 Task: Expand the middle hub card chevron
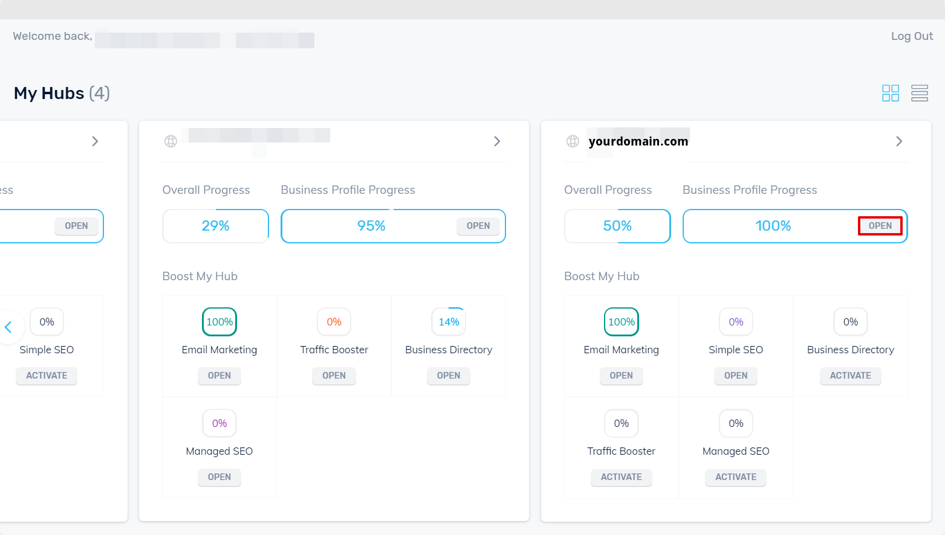(x=497, y=141)
